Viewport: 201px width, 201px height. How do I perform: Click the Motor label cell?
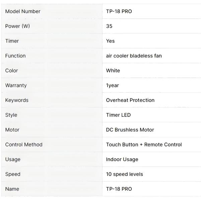pos(12,130)
